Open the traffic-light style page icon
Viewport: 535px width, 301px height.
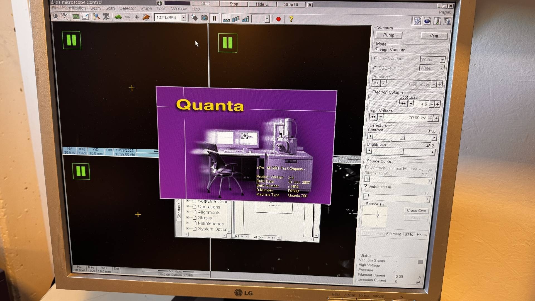pyautogui.click(x=437, y=21)
